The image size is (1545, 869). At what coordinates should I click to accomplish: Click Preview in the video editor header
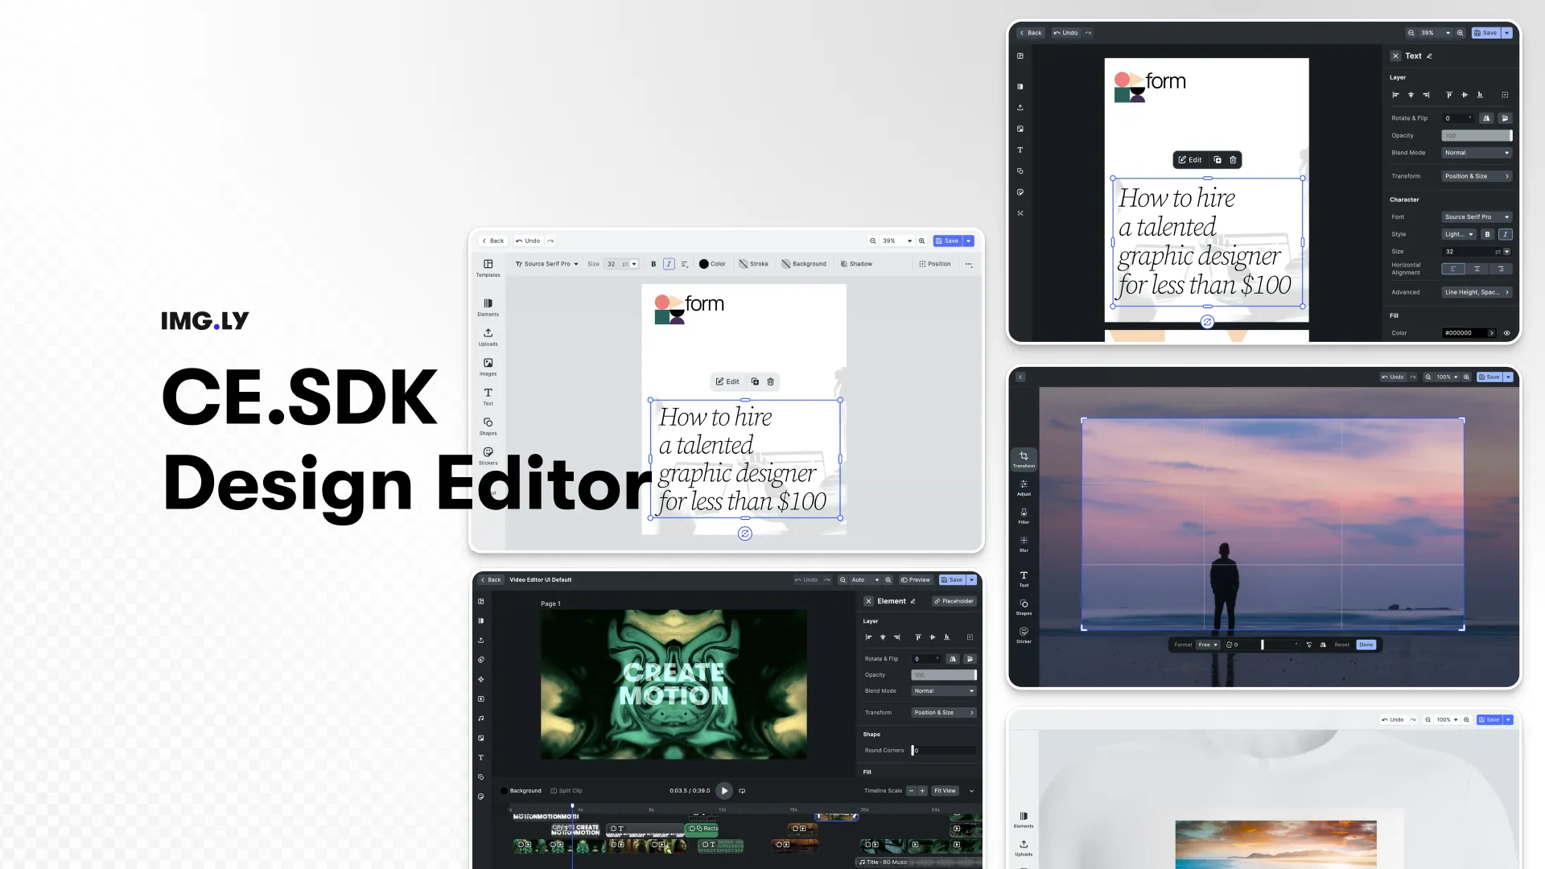[x=915, y=579]
